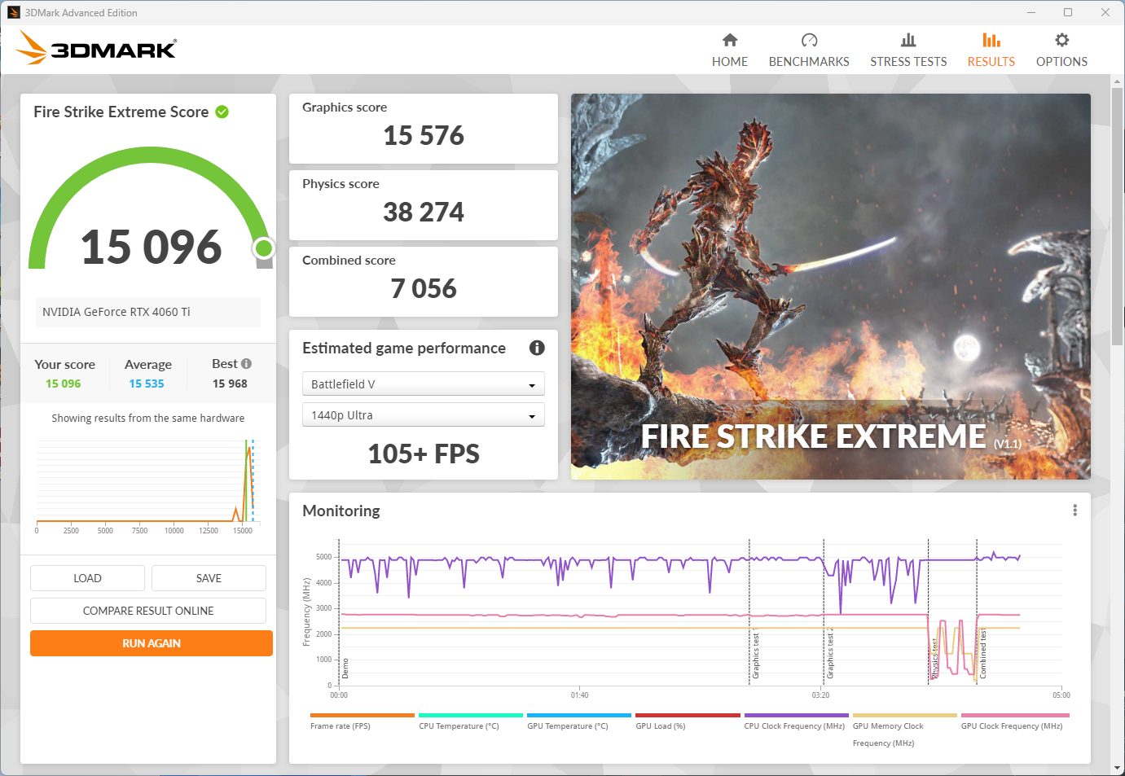
Task: Click the scrollbar down arrow
Action: click(x=1117, y=768)
